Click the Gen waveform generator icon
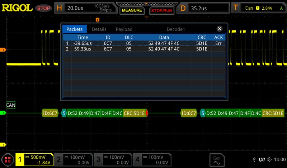The width and height of the screenshot is (287, 168). pos(217,160)
